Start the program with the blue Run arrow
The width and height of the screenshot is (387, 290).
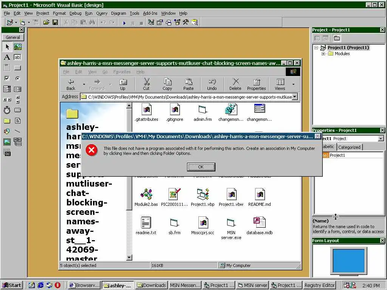(x=124, y=23)
